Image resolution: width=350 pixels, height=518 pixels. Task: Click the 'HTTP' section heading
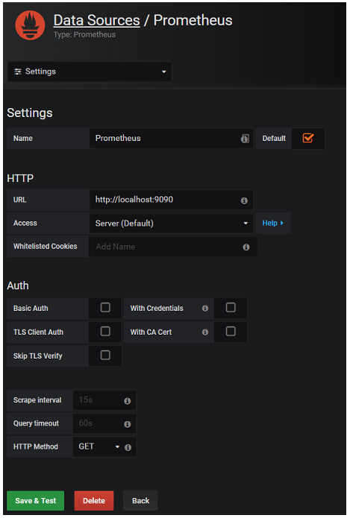[20, 178]
